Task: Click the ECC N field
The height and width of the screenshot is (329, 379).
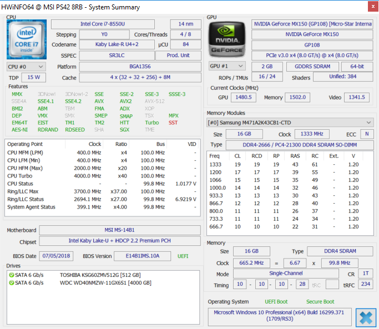Action: (x=367, y=134)
